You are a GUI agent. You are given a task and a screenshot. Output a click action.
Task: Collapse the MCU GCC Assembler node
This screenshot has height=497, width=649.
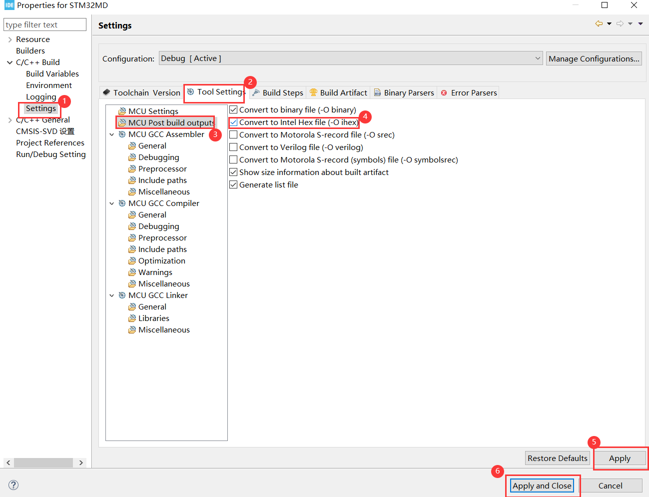112,134
